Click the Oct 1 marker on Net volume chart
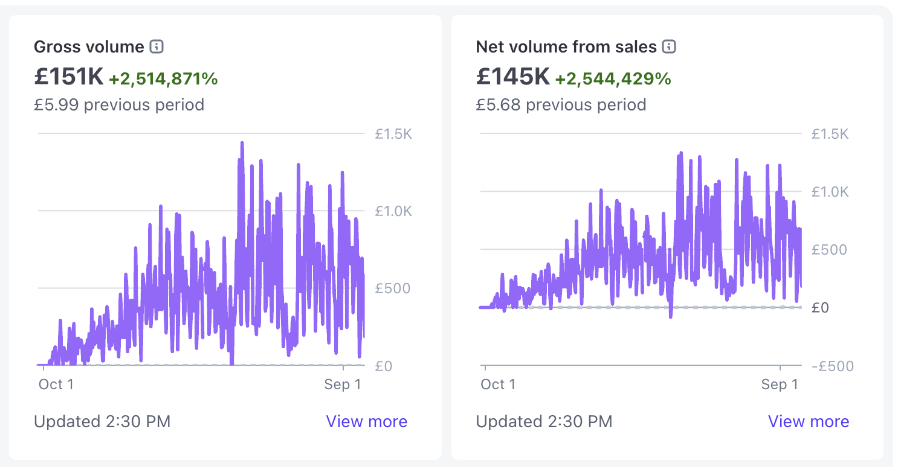This screenshot has height=467, width=898. pyautogui.click(x=498, y=384)
